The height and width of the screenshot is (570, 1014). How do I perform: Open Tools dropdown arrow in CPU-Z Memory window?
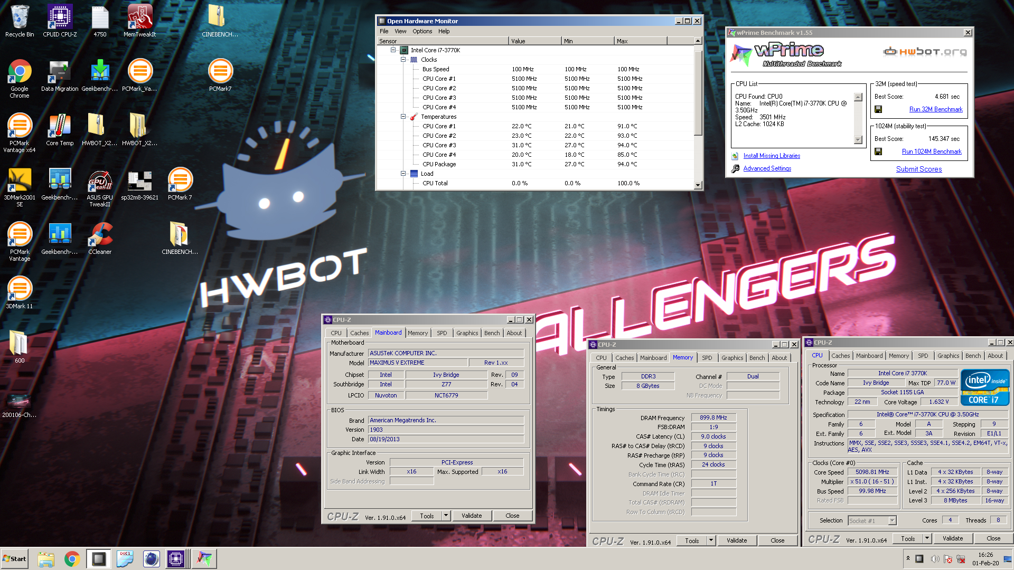711,540
